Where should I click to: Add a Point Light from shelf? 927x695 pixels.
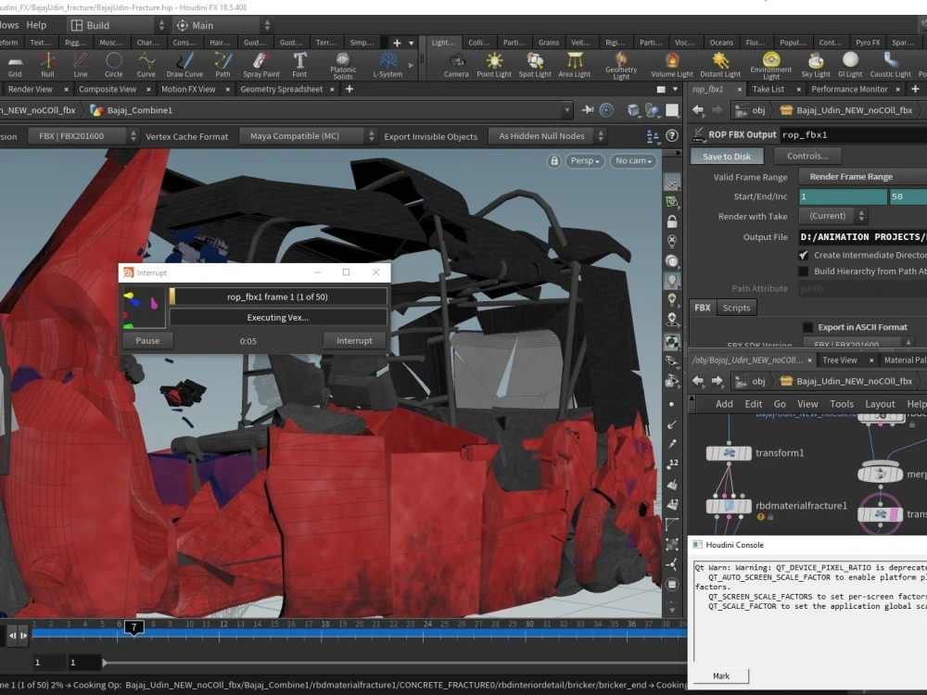point(495,64)
